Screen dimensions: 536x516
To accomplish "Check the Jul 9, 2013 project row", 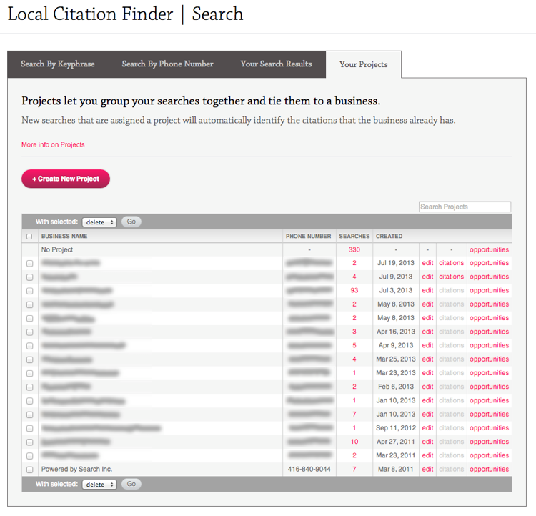I will coord(30,277).
